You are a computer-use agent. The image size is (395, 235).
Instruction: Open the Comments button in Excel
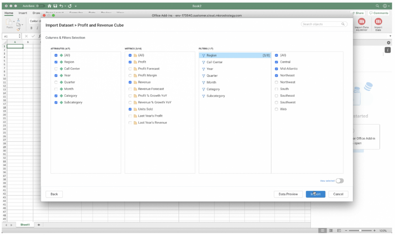[x=379, y=13]
